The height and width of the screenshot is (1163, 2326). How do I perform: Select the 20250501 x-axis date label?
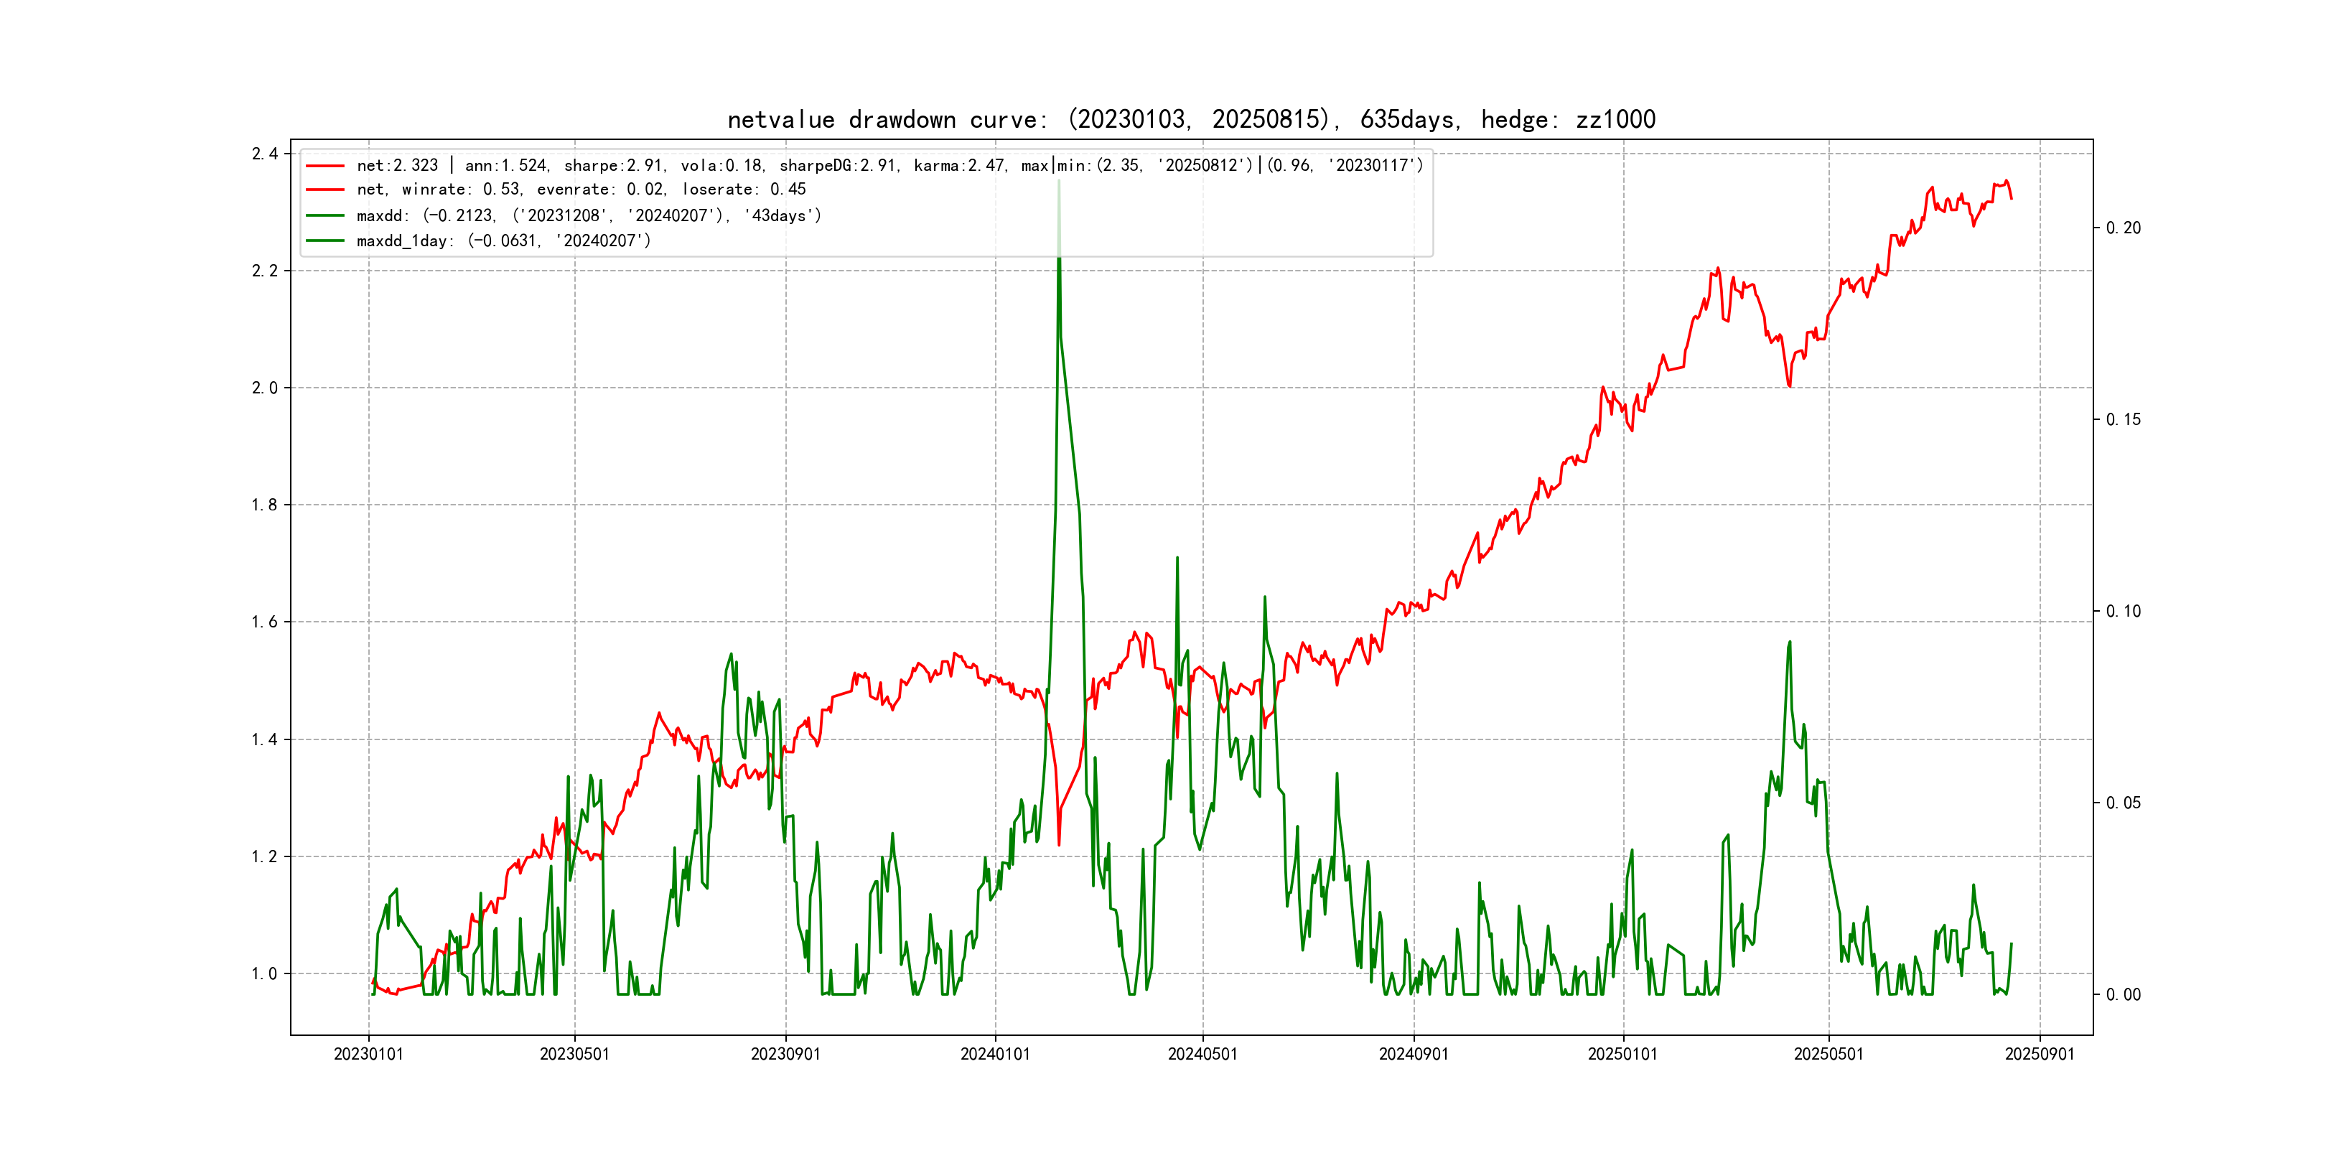pos(1828,1054)
